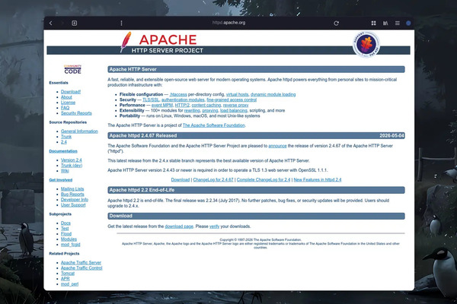Open a new tab with plus icon

coord(75,23)
